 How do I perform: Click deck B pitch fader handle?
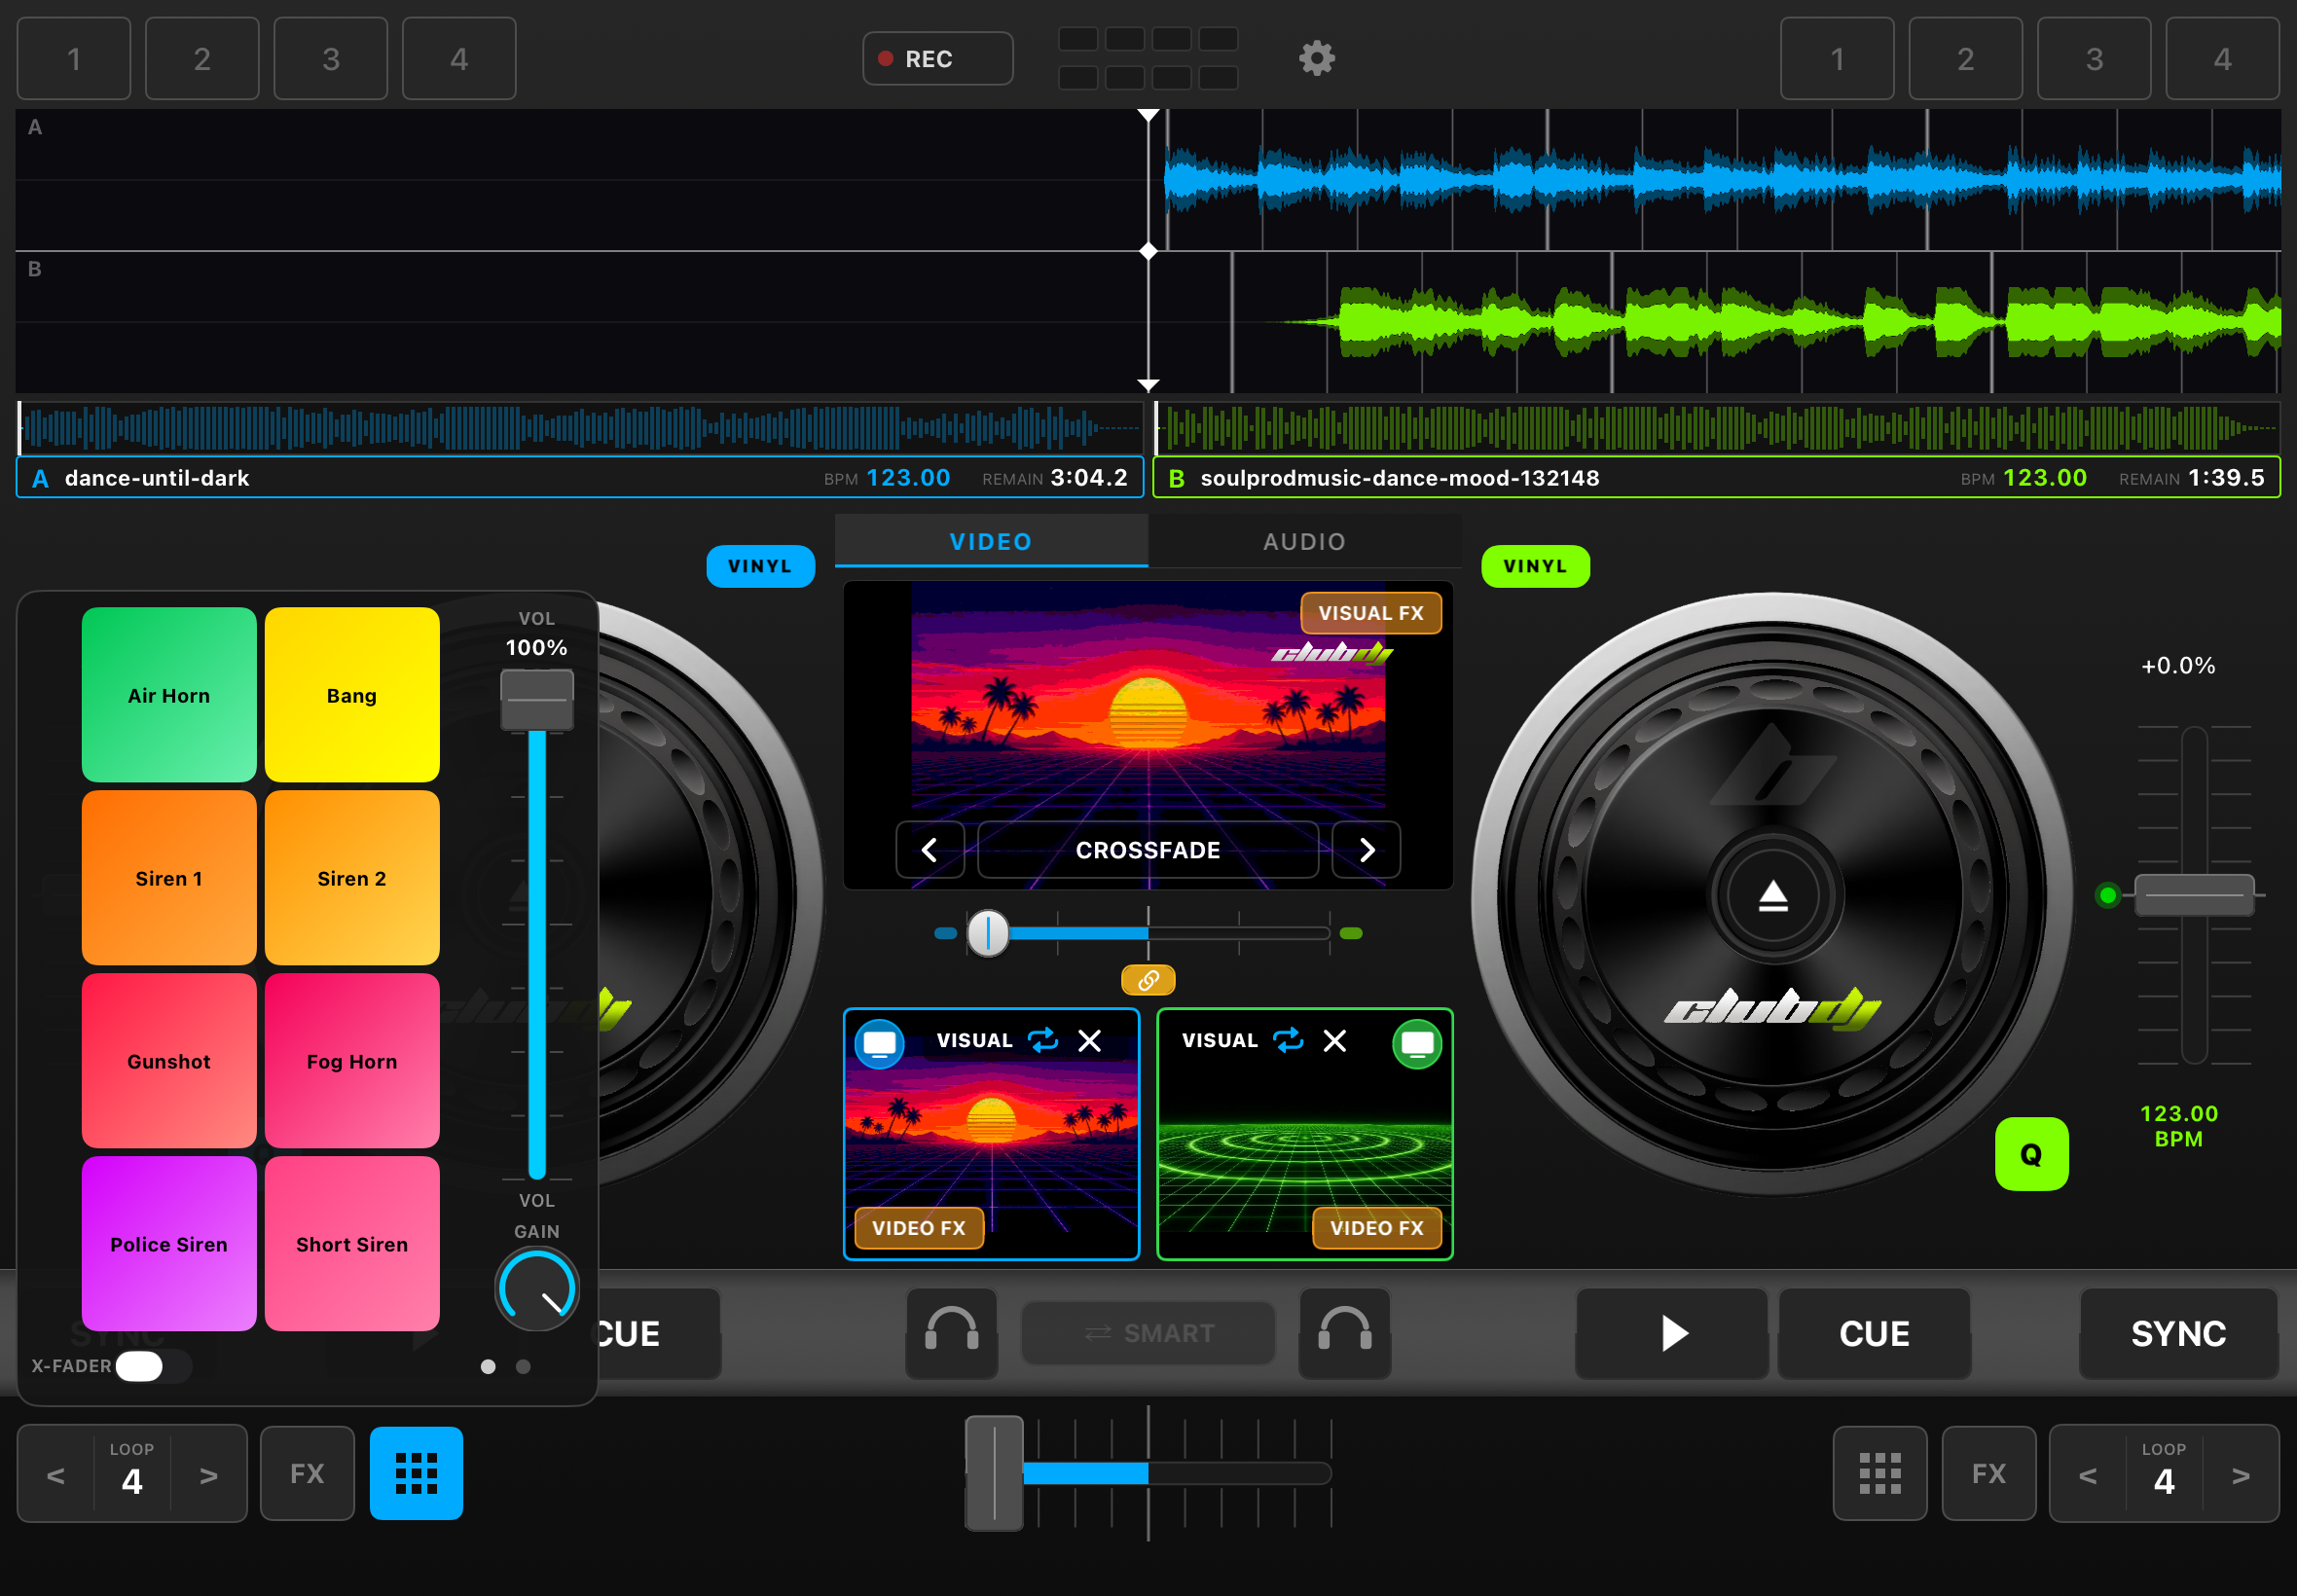pyautogui.click(x=2194, y=895)
